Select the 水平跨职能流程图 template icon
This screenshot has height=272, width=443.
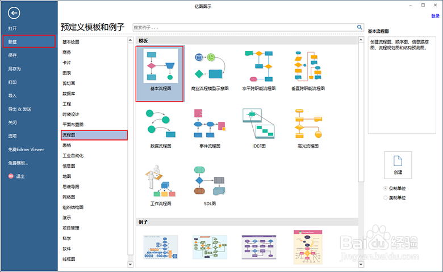point(259,66)
